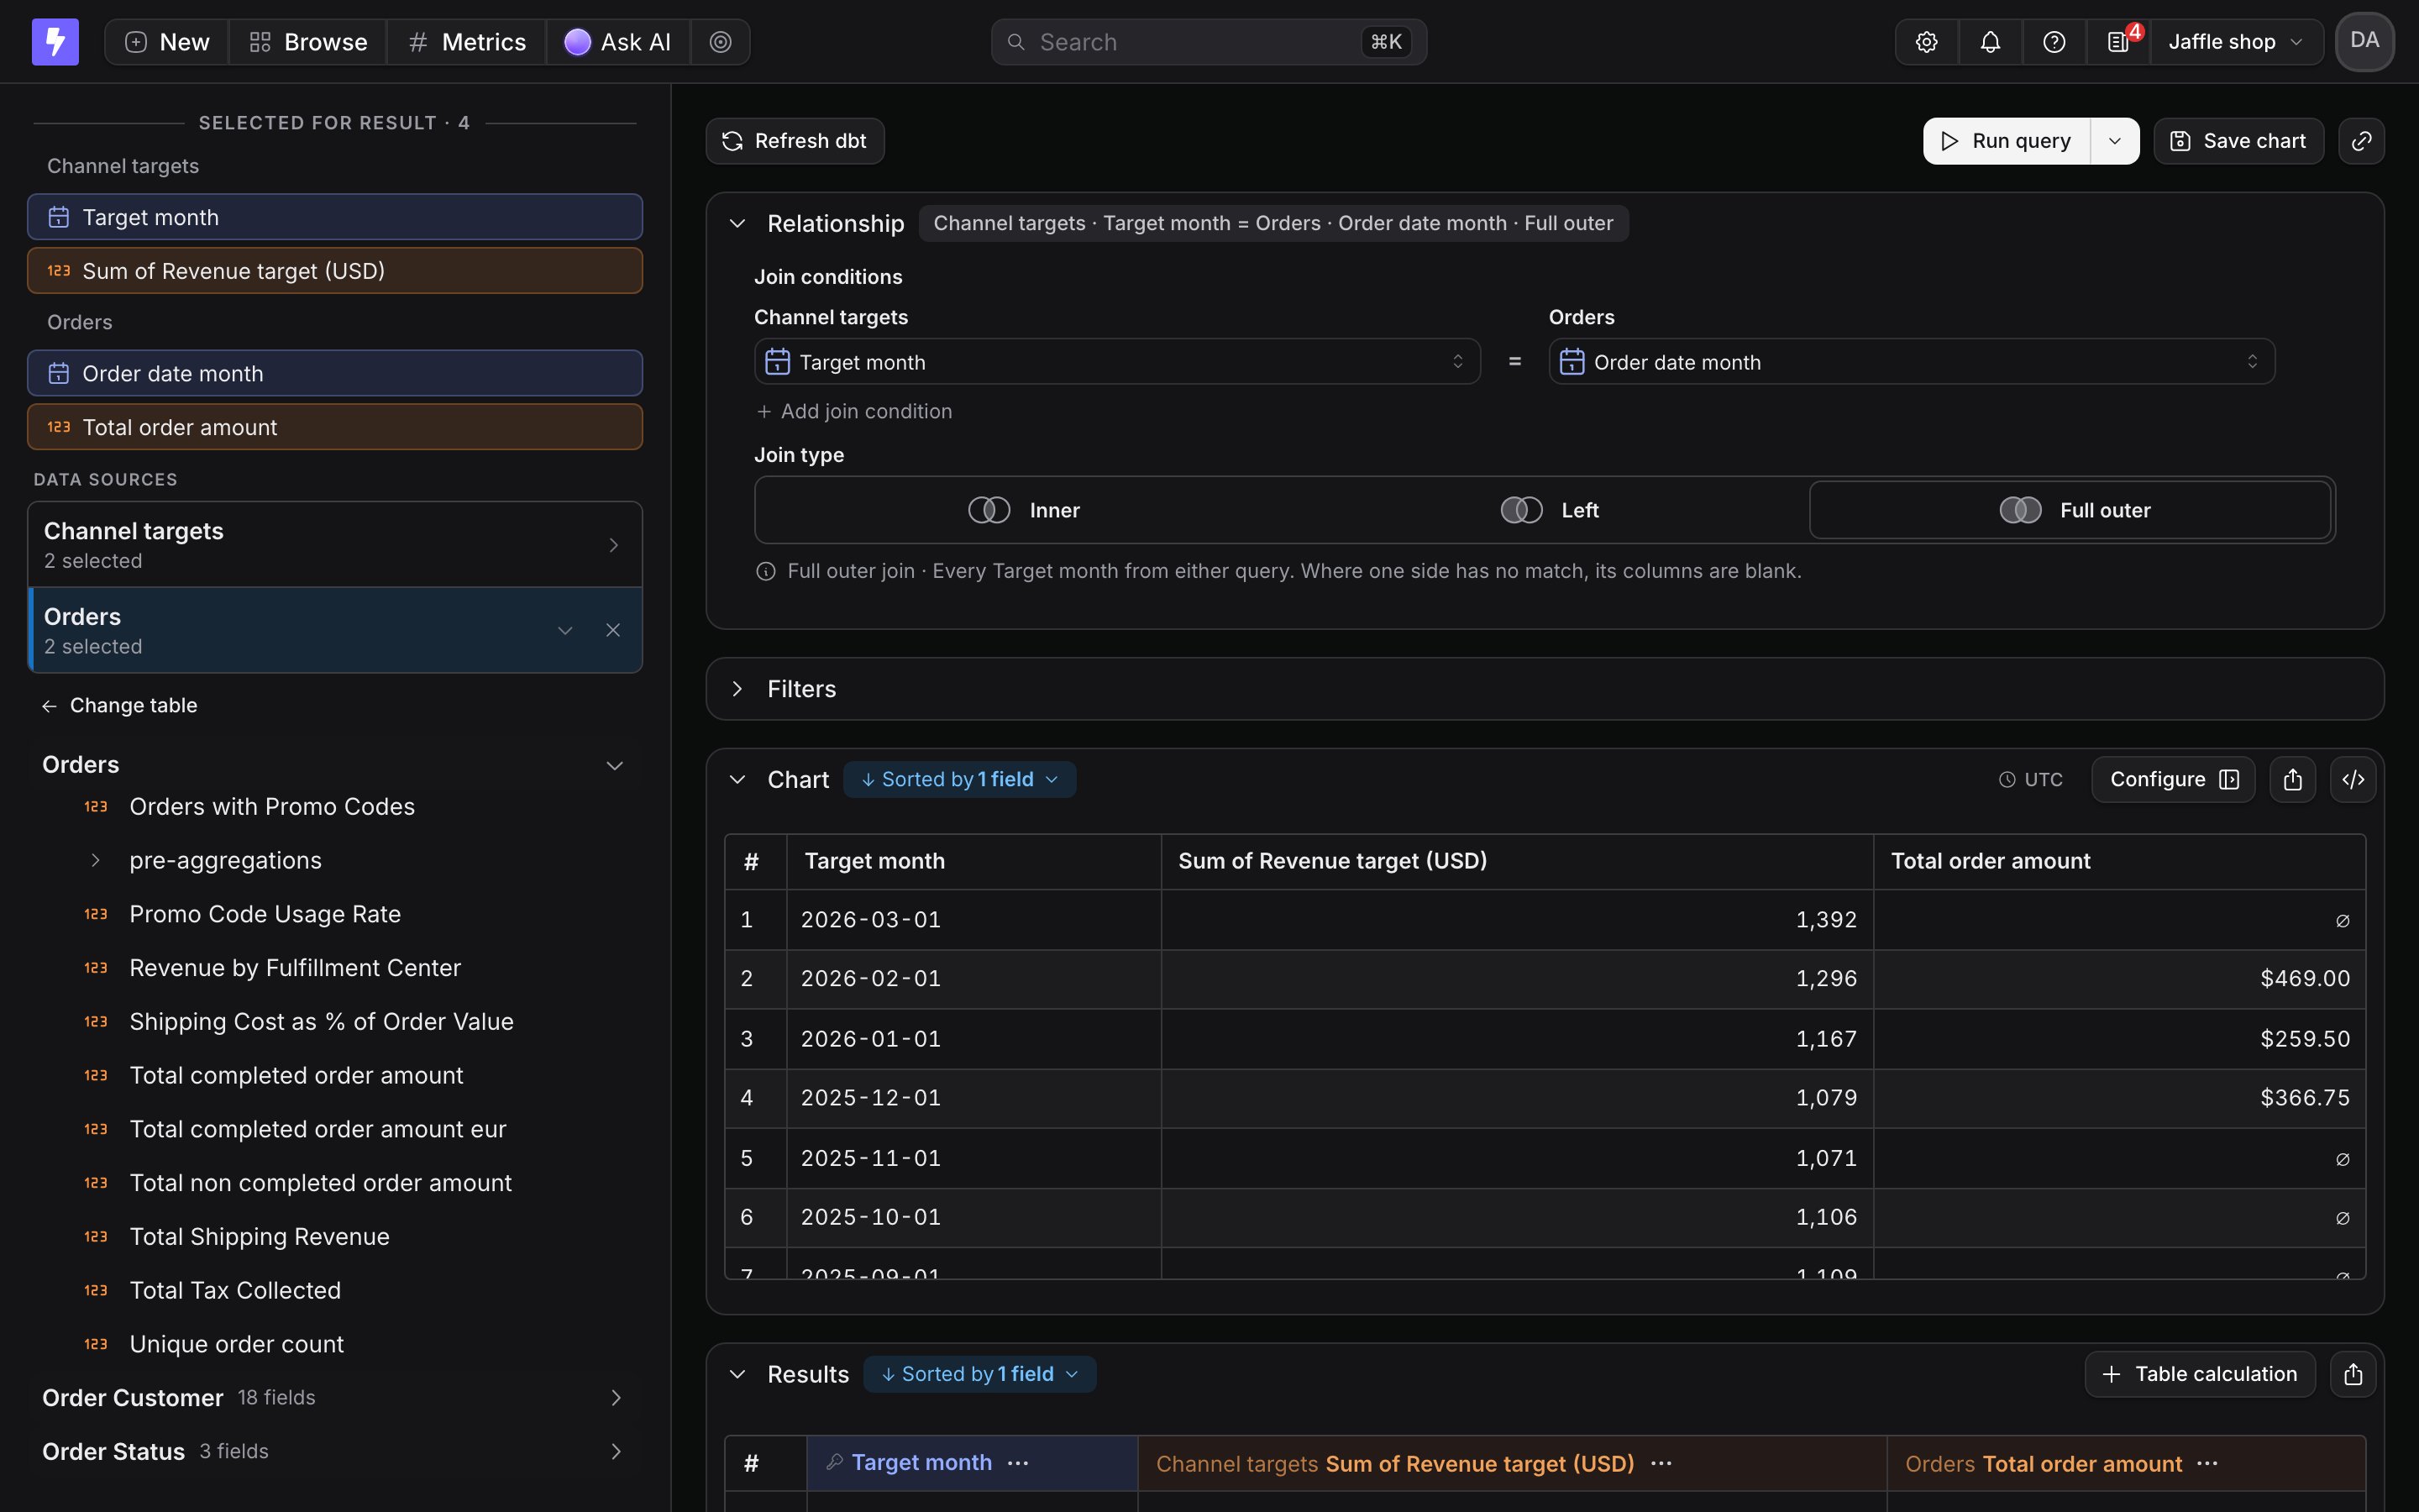This screenshot has height=1512, width=2419.
Task: Click the three dots on Target month column
Action: [1018, 1463]
